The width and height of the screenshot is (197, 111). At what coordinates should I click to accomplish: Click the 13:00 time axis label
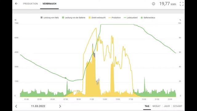(x=105, y=99)
